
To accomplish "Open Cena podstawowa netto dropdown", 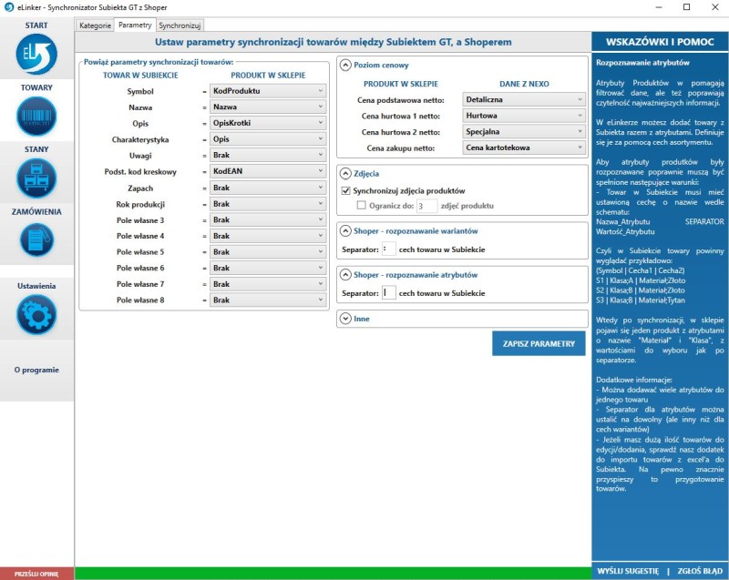I will tap(523, 100).
